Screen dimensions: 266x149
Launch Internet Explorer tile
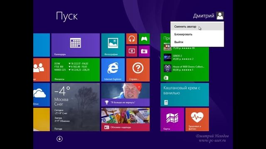pos(113,70)
